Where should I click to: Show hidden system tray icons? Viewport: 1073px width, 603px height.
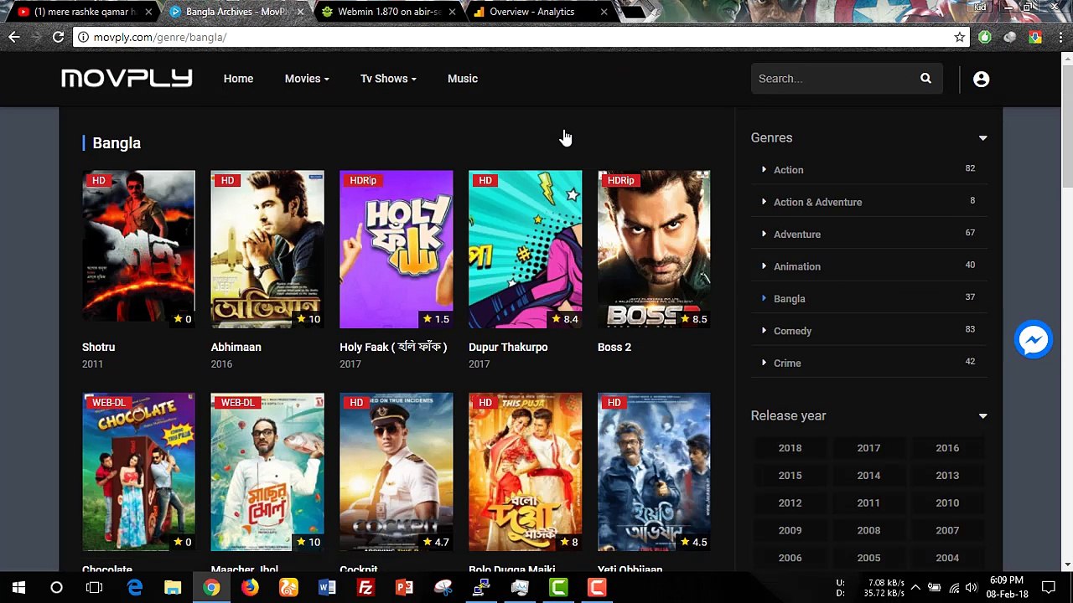(x=915, y=587)
